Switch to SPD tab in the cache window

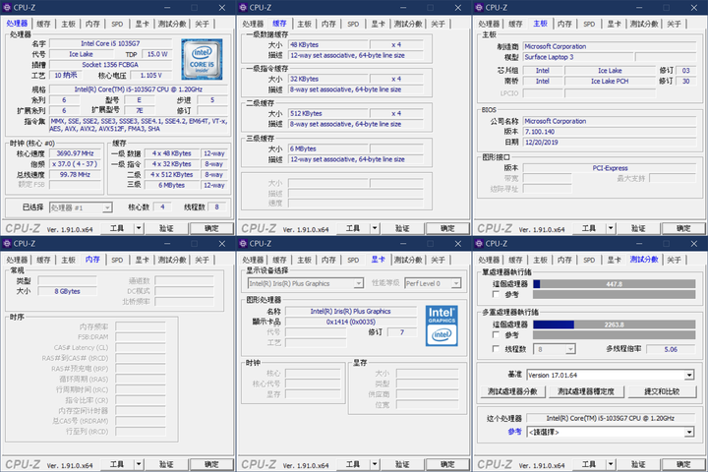click(353, 24)
